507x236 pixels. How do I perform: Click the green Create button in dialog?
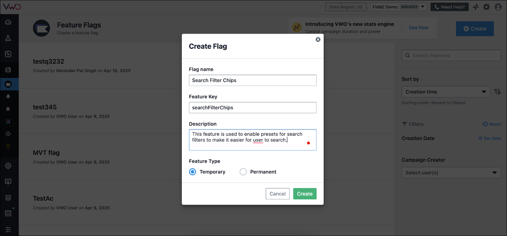[x=305, y=194]
